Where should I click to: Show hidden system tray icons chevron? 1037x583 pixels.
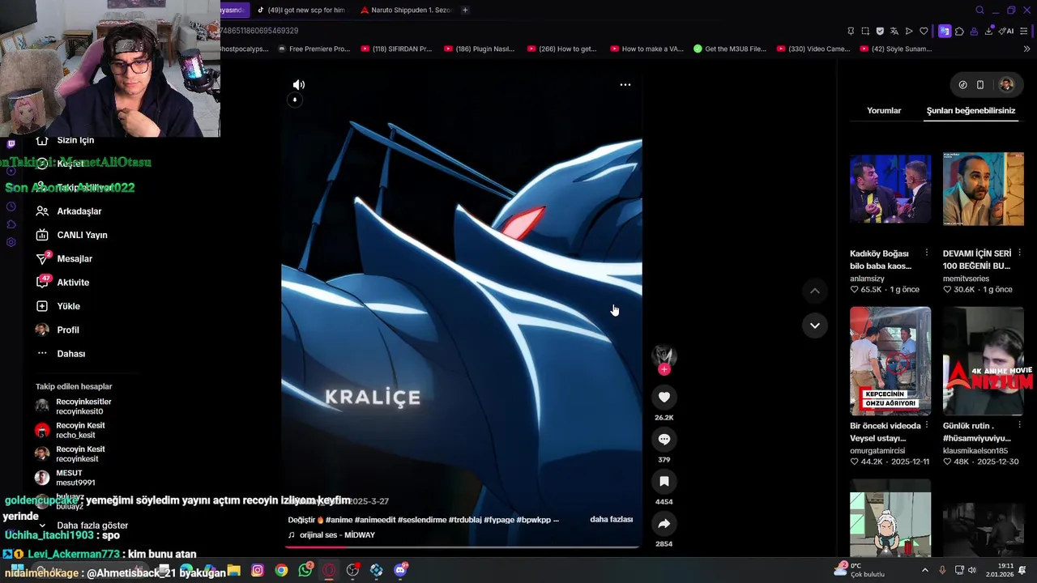pos(925,570)
